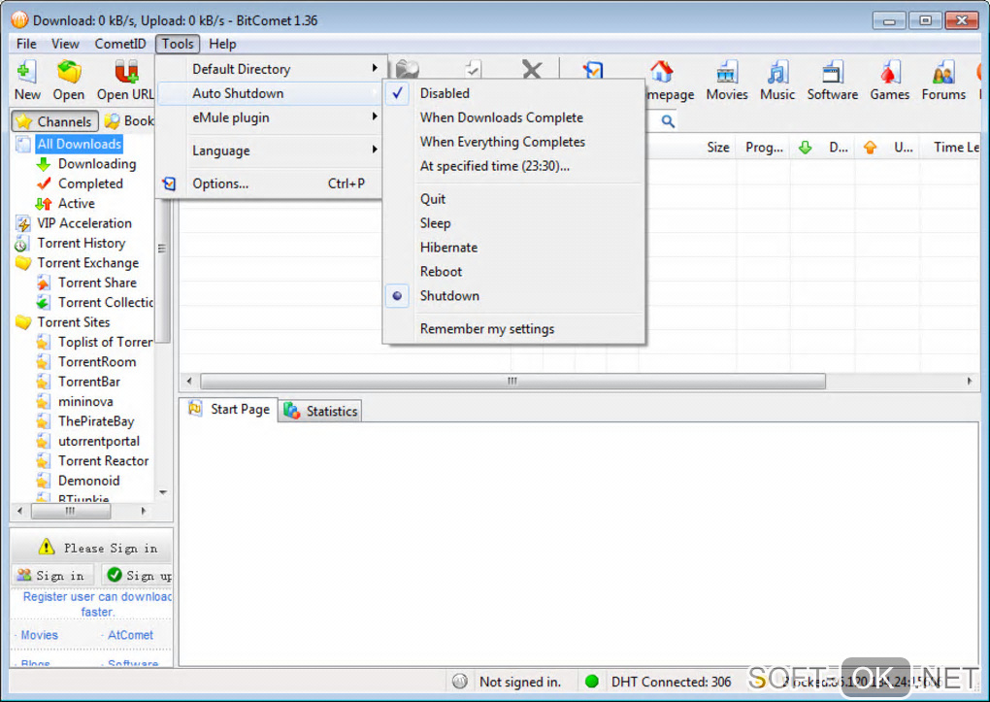
Task: Open the CometID menu
Action: click(x=120, y=44)
